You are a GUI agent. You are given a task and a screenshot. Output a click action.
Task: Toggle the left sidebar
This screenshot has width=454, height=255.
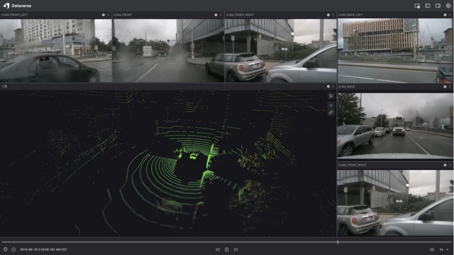click(428, 6)
